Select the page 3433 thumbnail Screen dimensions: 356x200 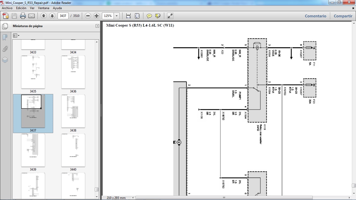[33, 45]
